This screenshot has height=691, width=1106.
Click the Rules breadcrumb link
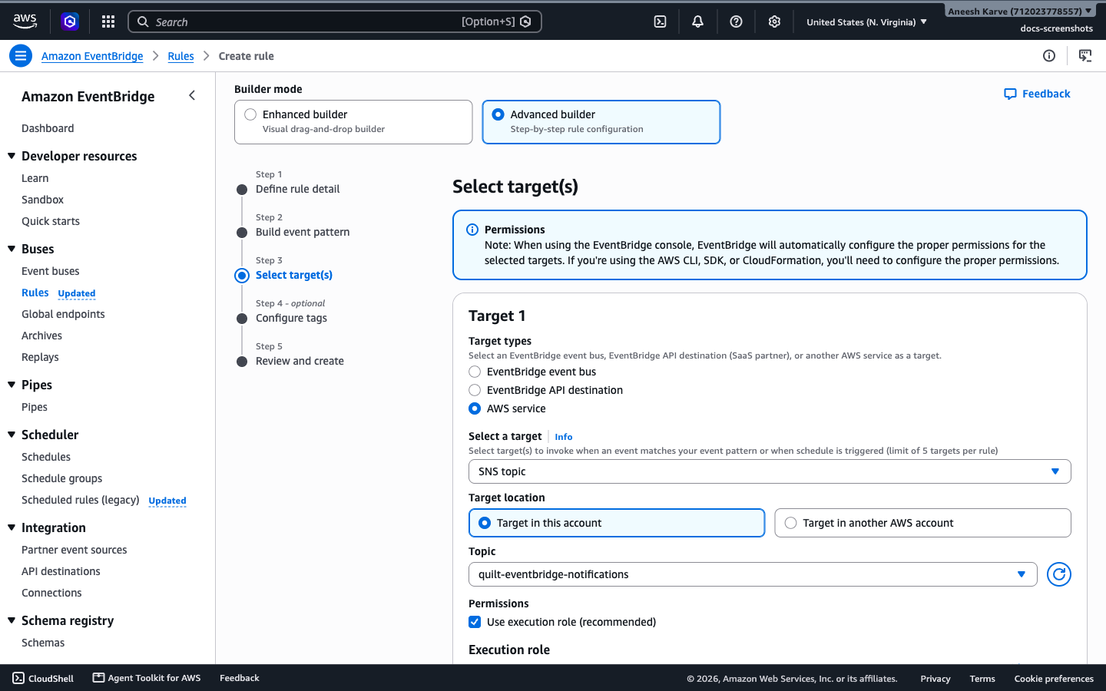click(x=180, y=56)
